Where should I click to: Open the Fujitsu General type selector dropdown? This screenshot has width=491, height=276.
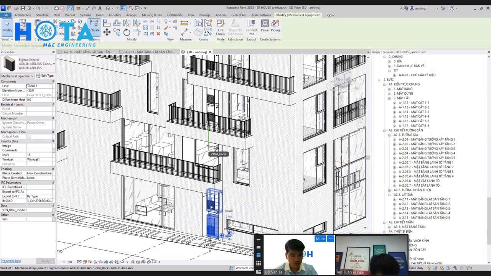(54, 64)
